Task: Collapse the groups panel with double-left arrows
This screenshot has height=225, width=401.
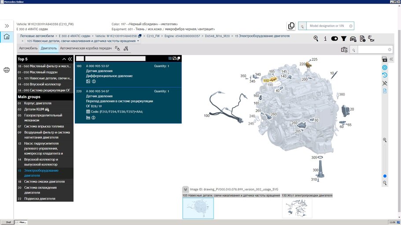Action: 70,59
